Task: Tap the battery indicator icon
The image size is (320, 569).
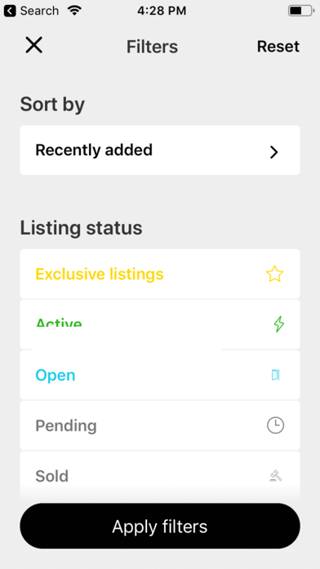Action: coord(301,11)
